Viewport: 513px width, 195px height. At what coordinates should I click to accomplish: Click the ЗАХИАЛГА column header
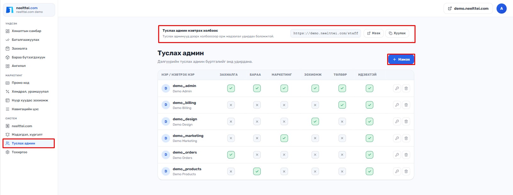click(229, 75)
